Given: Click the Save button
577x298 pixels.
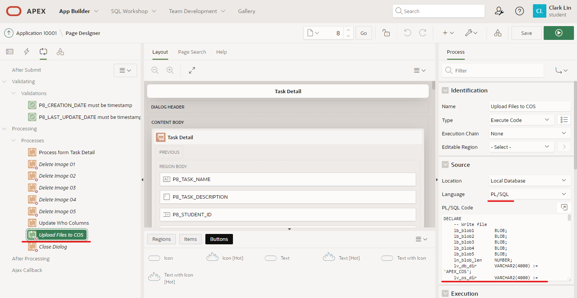Looking at the screenshot, I should click(526, 33).
